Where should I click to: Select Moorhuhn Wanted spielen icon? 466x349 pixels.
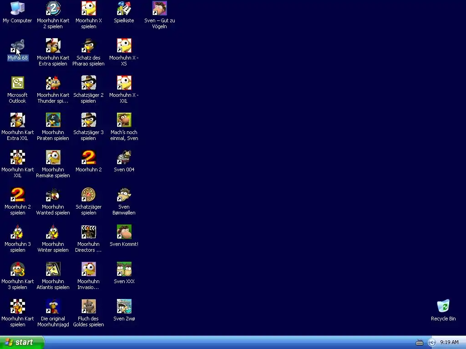53,194
